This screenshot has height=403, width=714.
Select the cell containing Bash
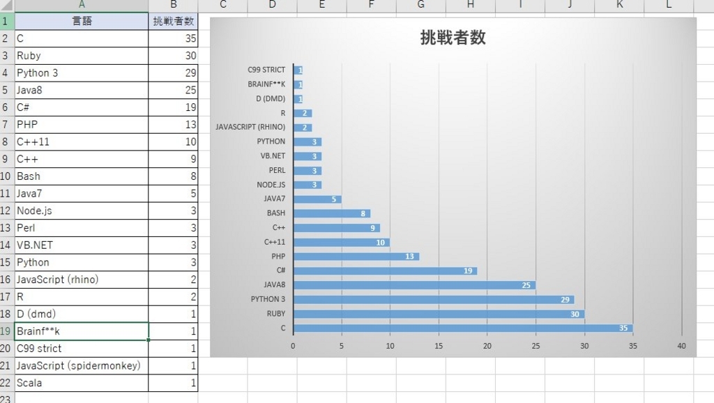coord(82,176)
